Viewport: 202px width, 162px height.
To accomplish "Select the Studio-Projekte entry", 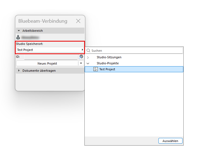I will [108, 63].
